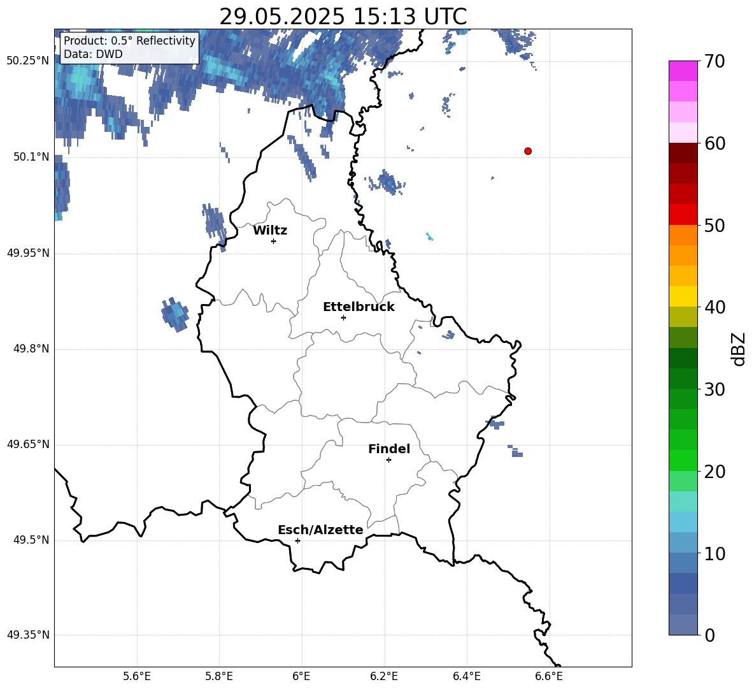Click the title 29.05.2025 15:13 UTC
This screenshot has width=754, height=689.
(343, 17)
